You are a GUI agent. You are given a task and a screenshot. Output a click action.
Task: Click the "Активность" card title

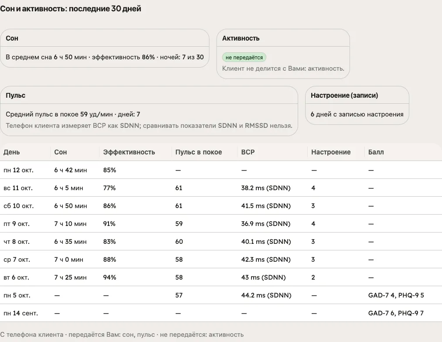(x=241, y=38)
